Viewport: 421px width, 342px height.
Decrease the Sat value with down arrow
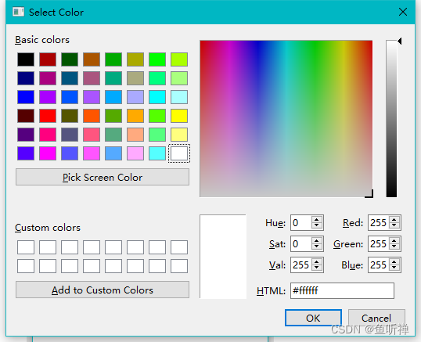click(x=317, y=247)
